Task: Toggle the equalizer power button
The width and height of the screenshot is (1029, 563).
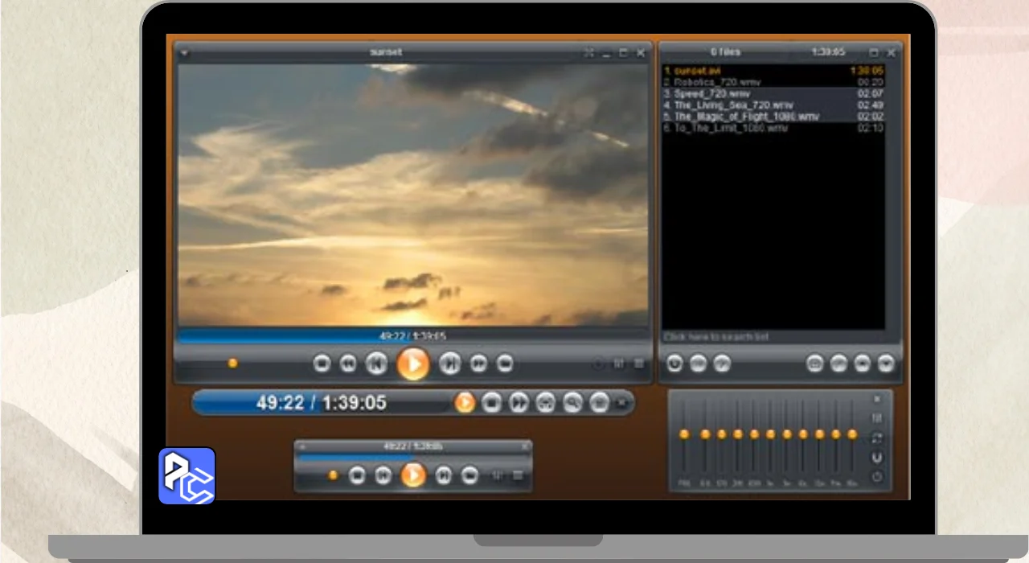Action: (877, 477)
